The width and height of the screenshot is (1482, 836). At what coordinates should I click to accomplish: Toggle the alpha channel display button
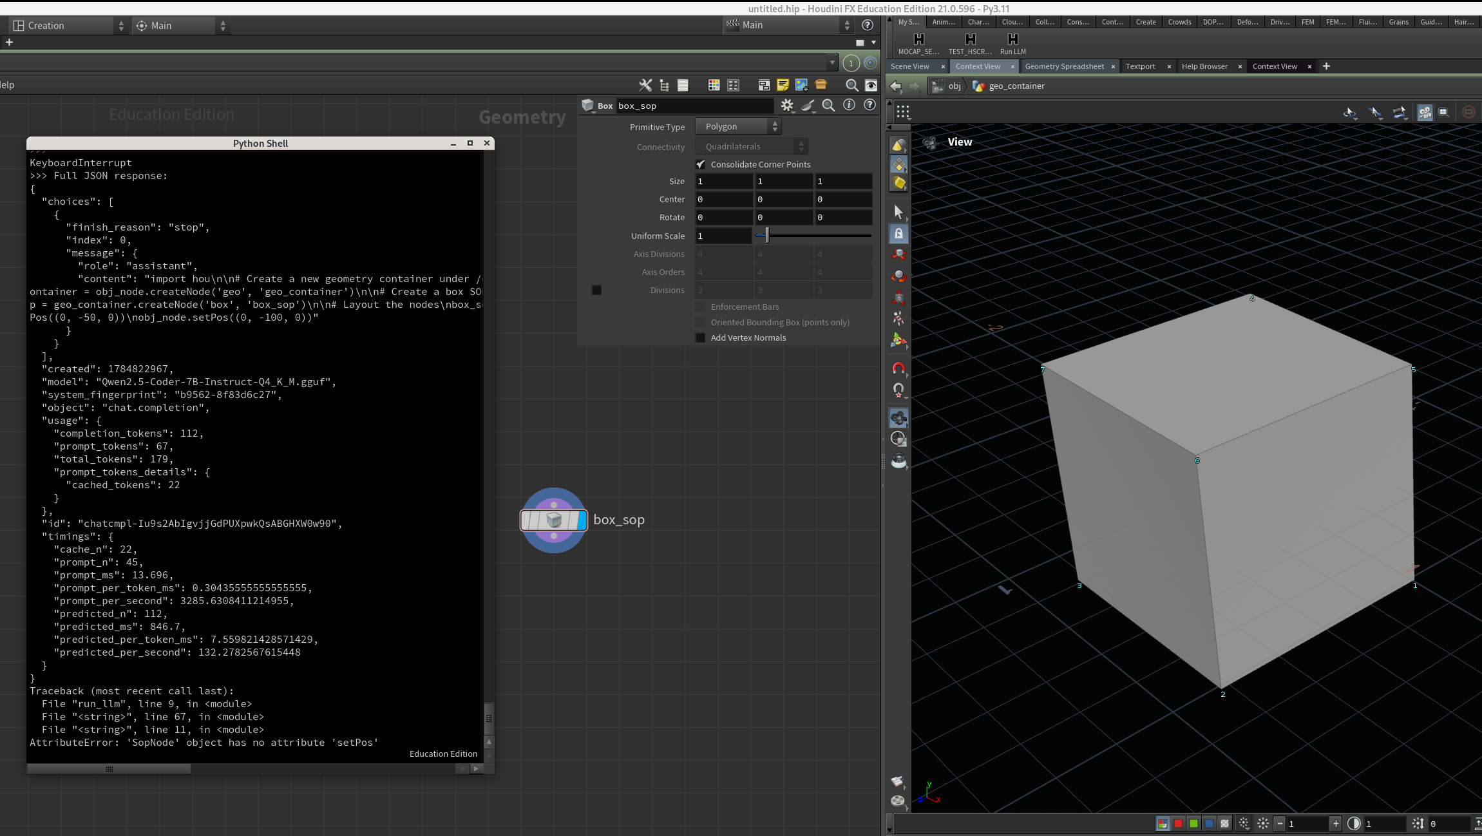point(1224,823)
